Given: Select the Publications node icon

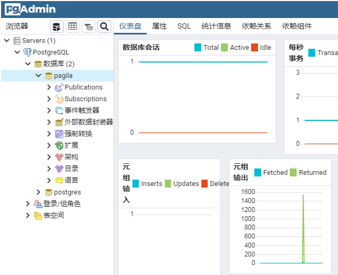Looking at the screenshot, I should [x=59, y=87].
